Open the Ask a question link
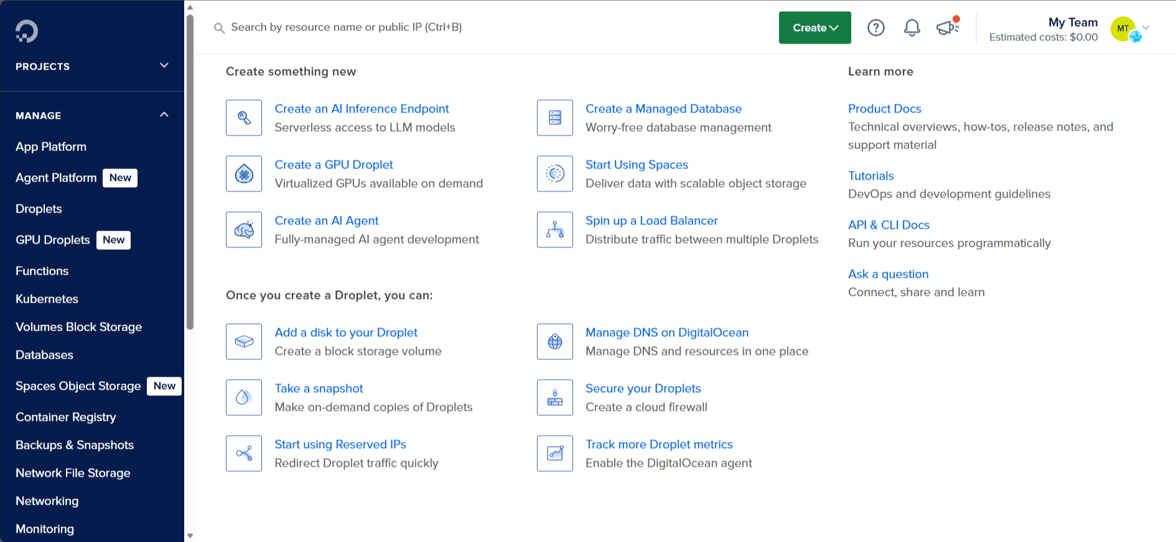Image resolution: width=1176 pixels, height=542 pixels. 888,274
